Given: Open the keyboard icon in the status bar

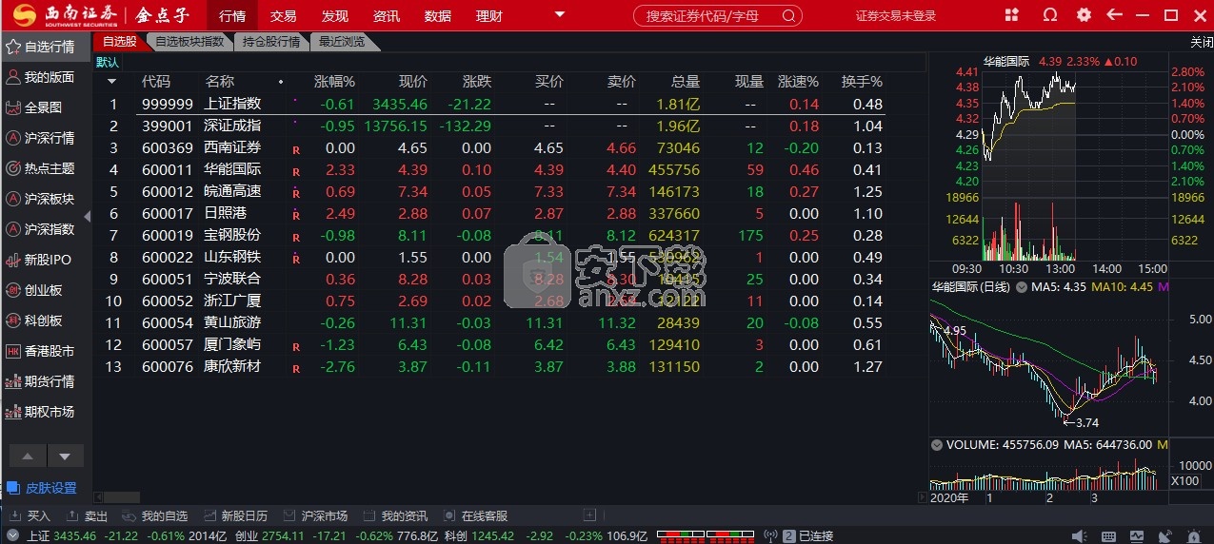Looking at the screenshot, I should click(1108, 536).
